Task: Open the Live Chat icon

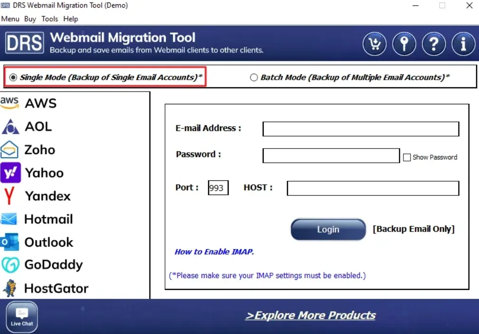Action: click(22, 316)
